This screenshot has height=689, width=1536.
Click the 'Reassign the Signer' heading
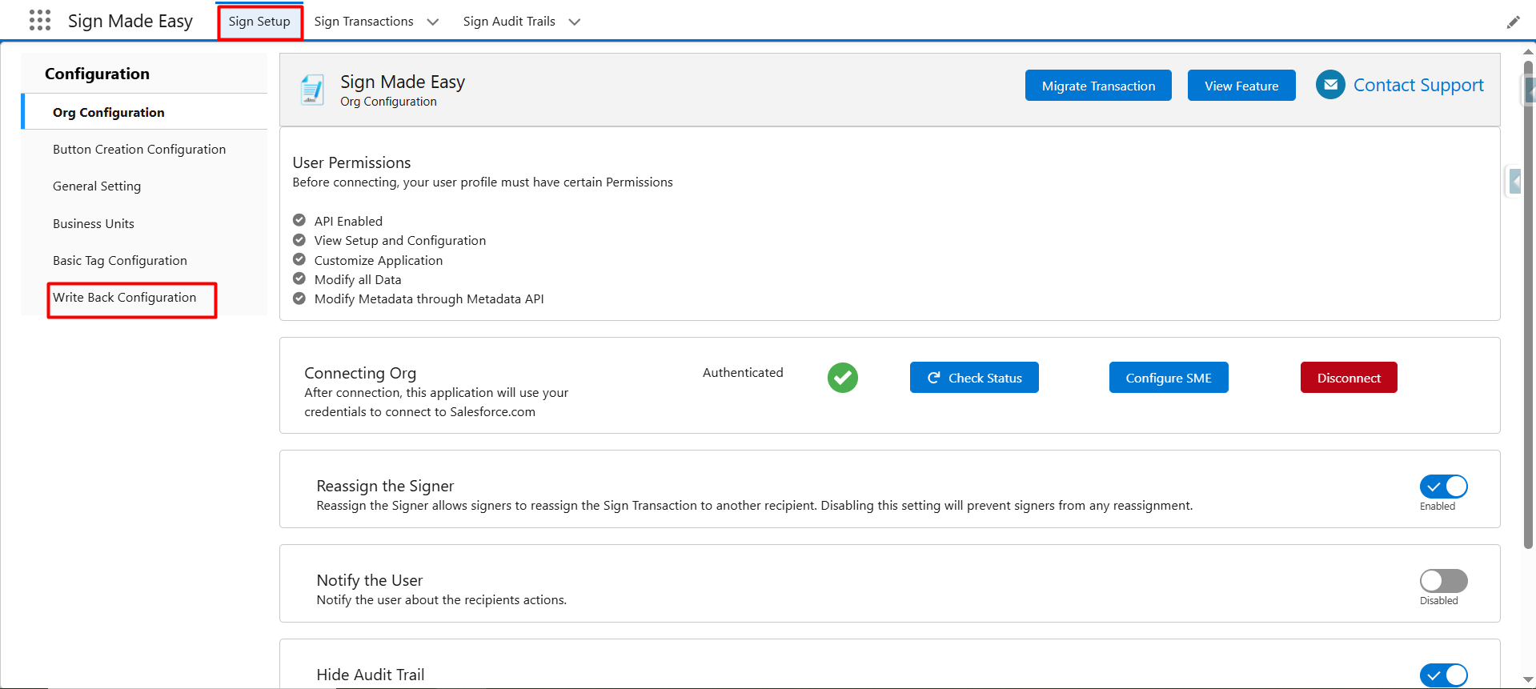tap(385, 486)
